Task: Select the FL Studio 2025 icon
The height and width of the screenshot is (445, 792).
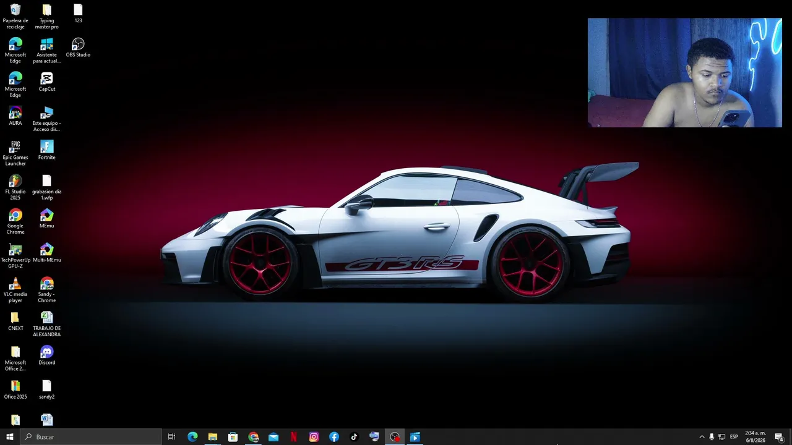Action: click(15, 187)
